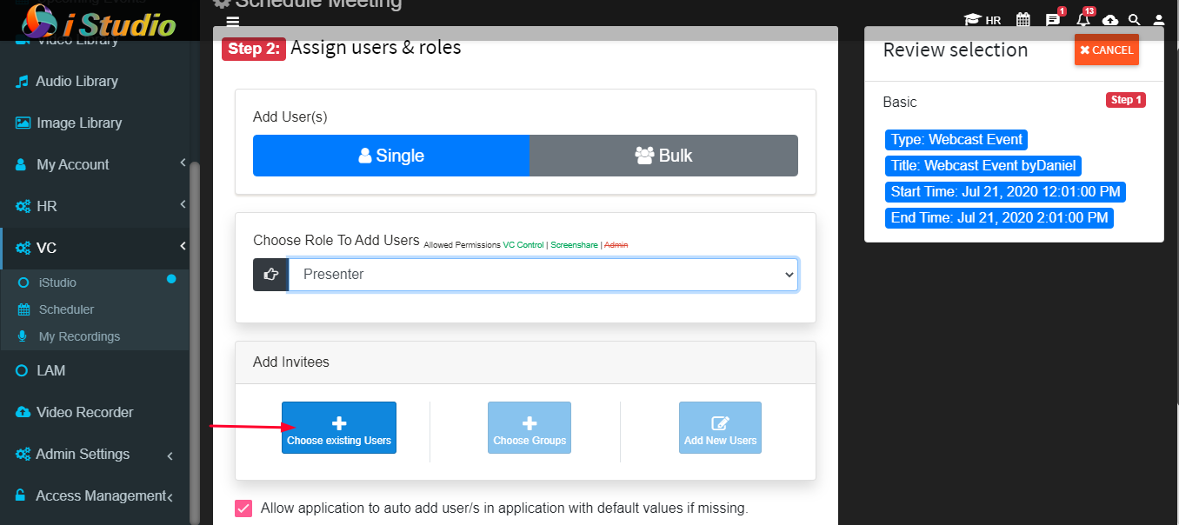Click the orange Cancel button
The height and width of the screenshot is (525, 1179).
pos(1107,50)
